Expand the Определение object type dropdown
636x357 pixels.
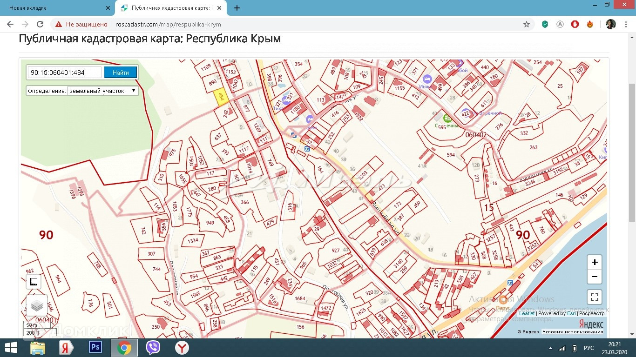point(102,91)
